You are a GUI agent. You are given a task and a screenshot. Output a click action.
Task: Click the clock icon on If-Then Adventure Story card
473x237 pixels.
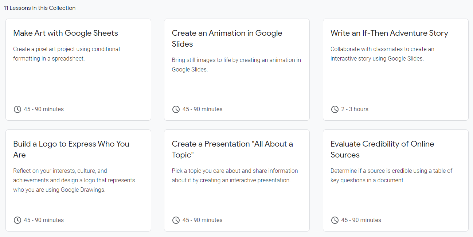(x=335, y=109)
